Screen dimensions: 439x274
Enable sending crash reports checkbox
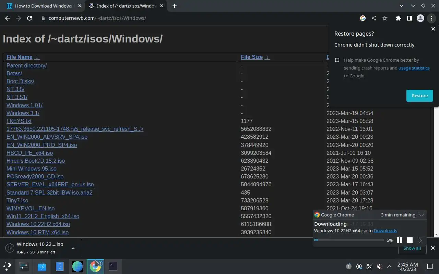tap(337, 60)
